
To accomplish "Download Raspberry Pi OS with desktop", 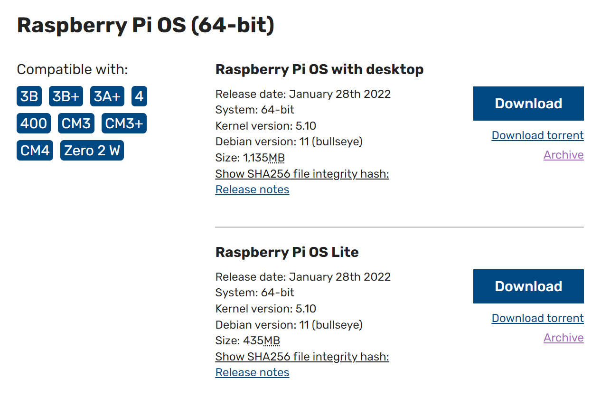I will tap(528, 103).
